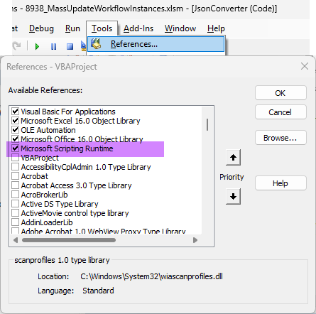Move reference priority down with arrow button
Viewport: 316px width, 314px height.
point(233,196)
